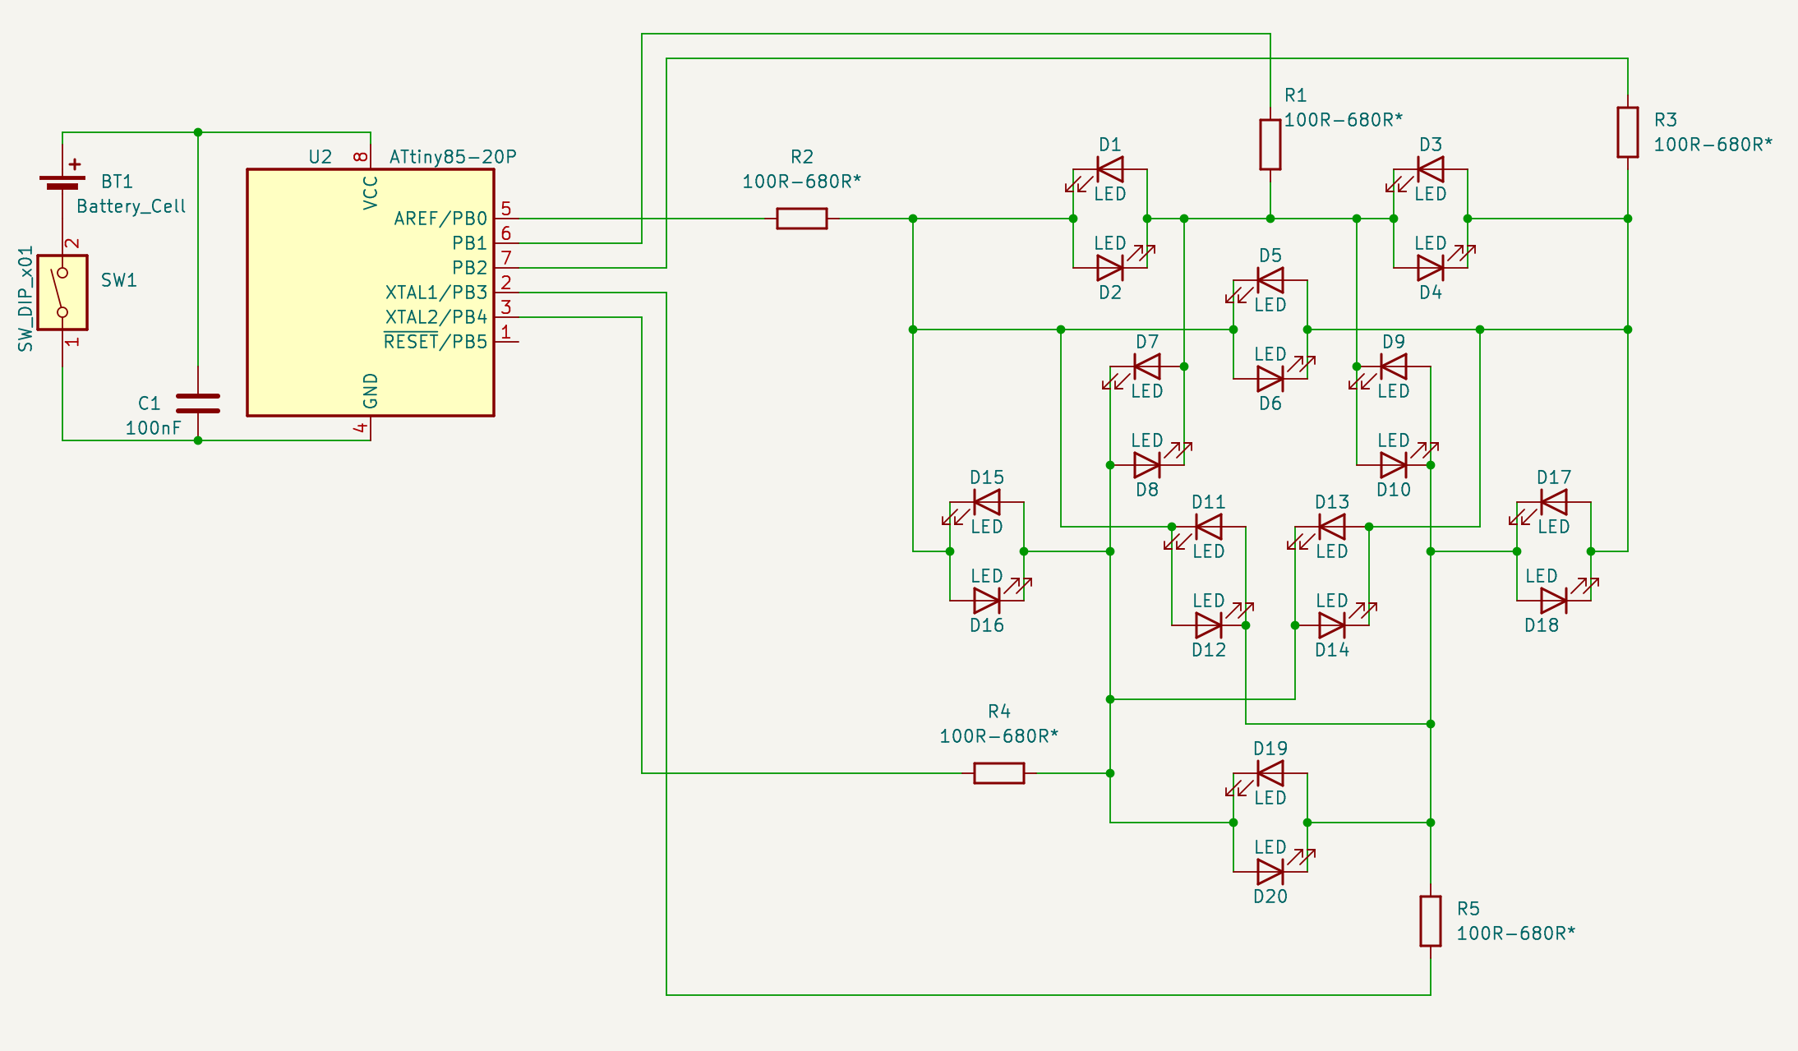Screen dimensions: 1798x1051
Task: Select LED D15 diode symbol
Action: [x=987, y=502]
